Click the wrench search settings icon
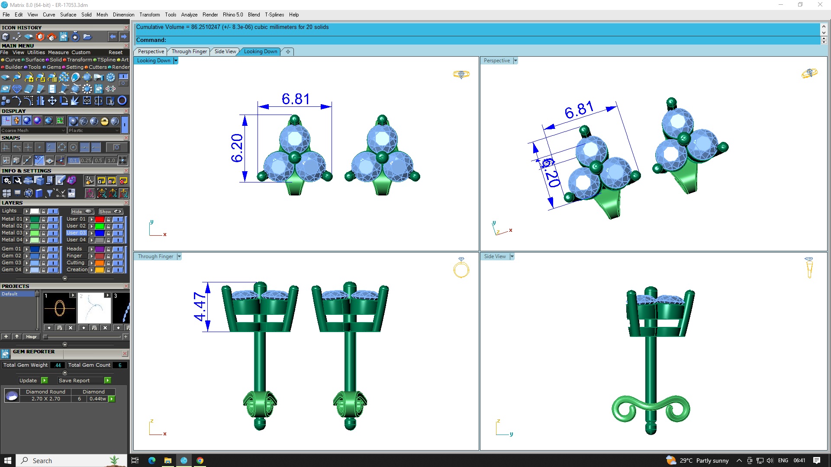Screen dimensions: 831x467 pyautogui.click(x=17, y=180)
